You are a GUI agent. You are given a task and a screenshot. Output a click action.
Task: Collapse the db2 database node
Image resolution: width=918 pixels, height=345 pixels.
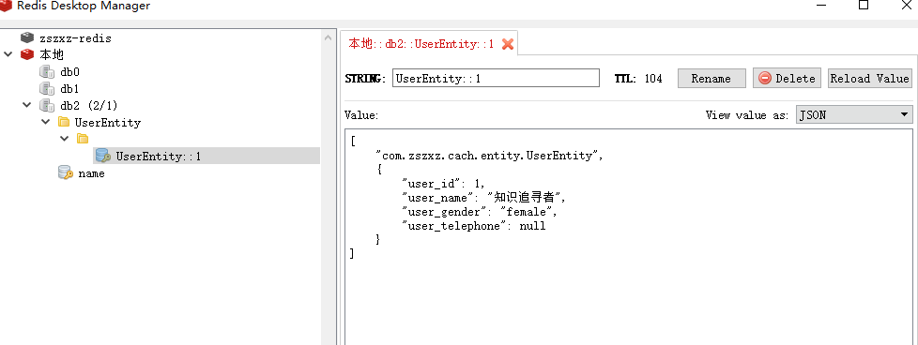(26, 106)
